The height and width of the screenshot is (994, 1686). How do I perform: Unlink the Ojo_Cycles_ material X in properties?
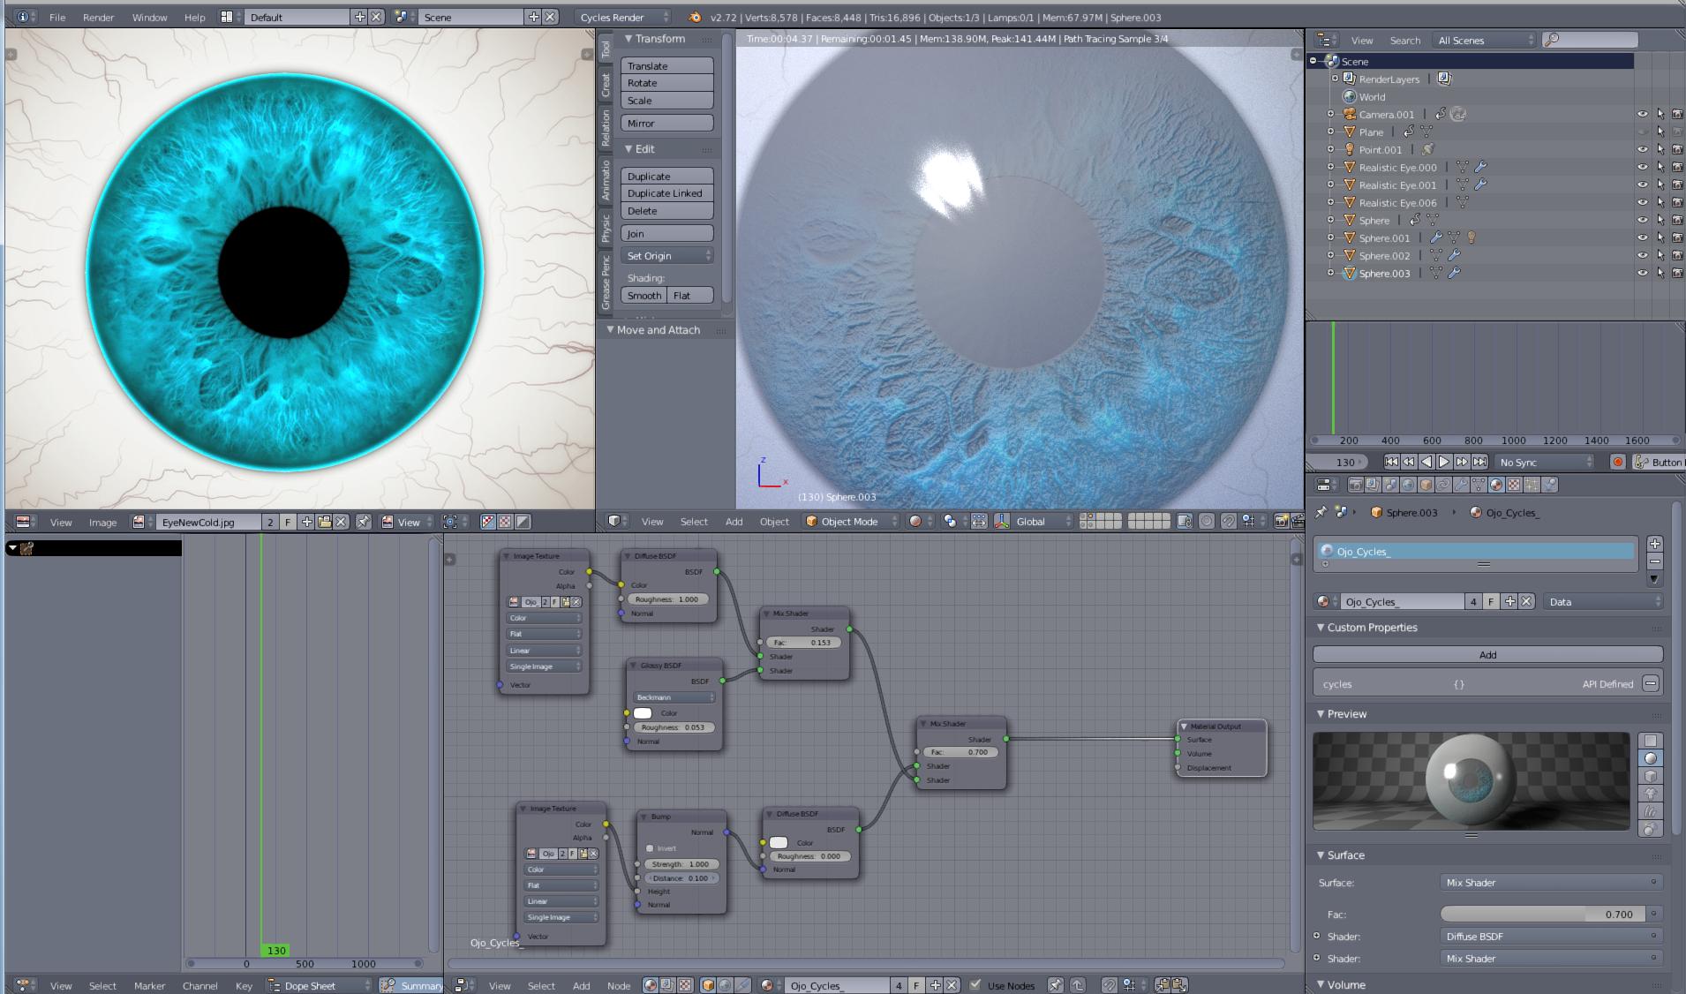tap(1526, 601)
